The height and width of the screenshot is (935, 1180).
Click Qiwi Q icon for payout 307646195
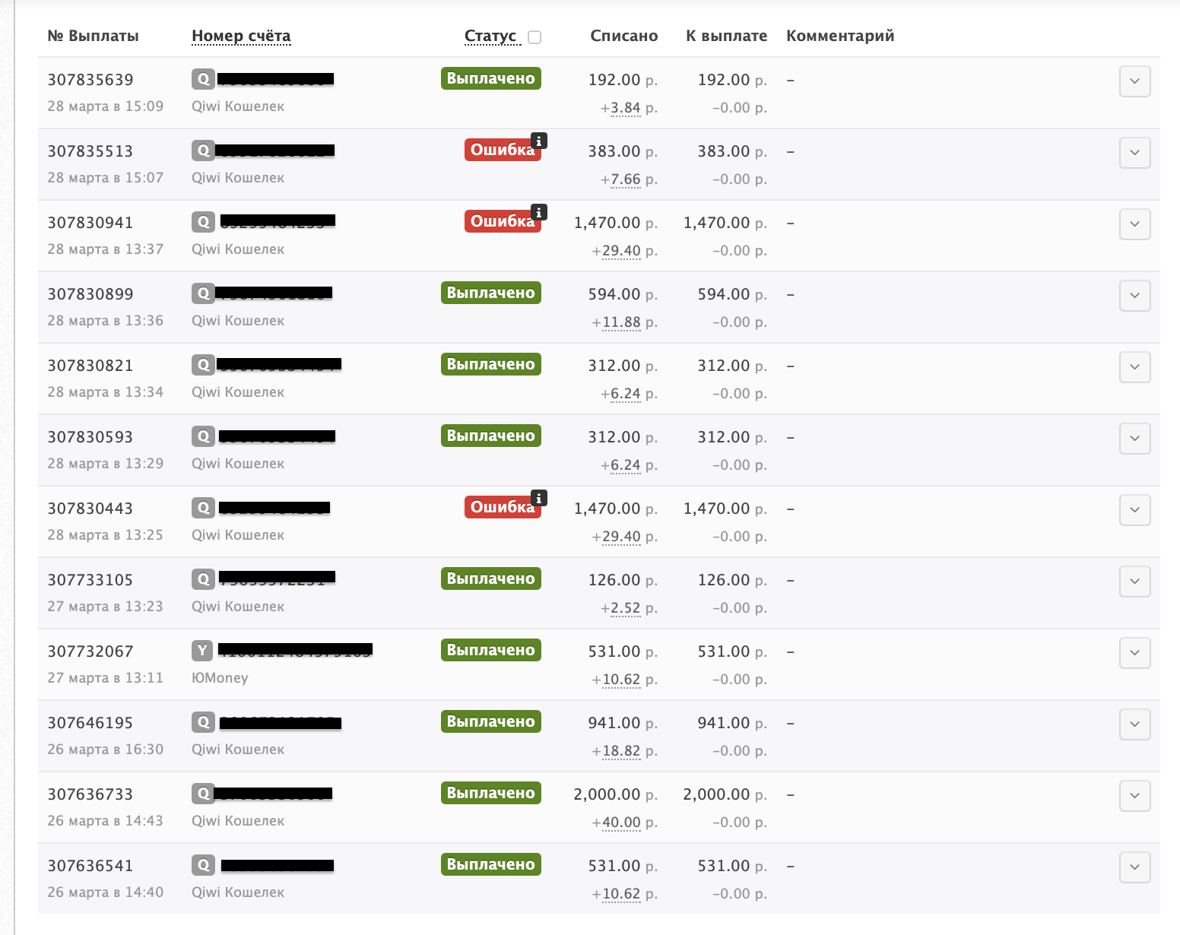203,722
